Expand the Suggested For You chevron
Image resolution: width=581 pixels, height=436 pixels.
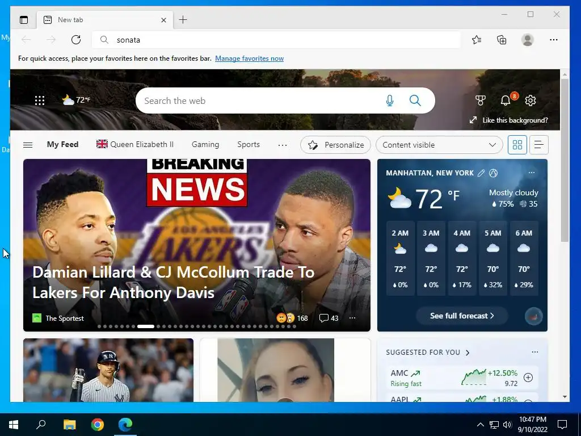click(x=468, y=353)
